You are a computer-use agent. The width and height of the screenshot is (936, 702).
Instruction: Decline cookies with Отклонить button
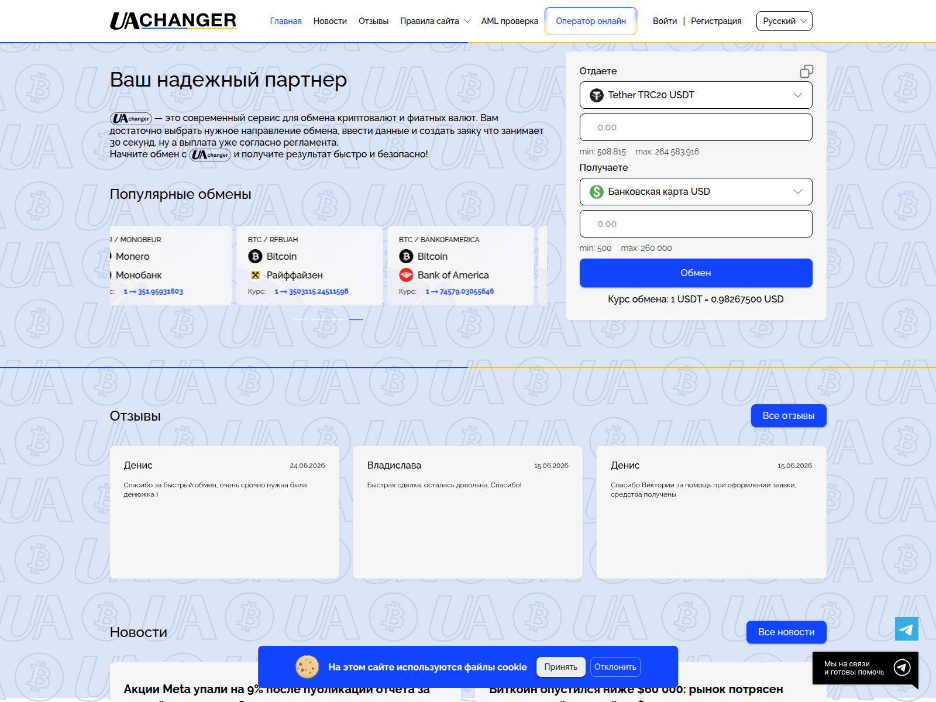(x=615, y=667)
